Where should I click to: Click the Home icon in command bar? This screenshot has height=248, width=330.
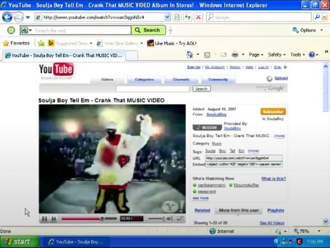(190, 55)
